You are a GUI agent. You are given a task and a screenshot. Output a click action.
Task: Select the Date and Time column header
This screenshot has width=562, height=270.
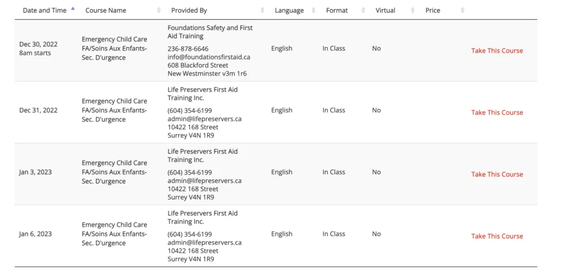pyautogui.click(x=44, y=10)
